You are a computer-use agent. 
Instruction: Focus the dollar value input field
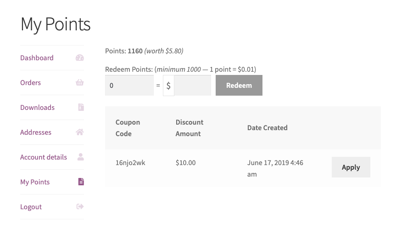pos(192,85)
